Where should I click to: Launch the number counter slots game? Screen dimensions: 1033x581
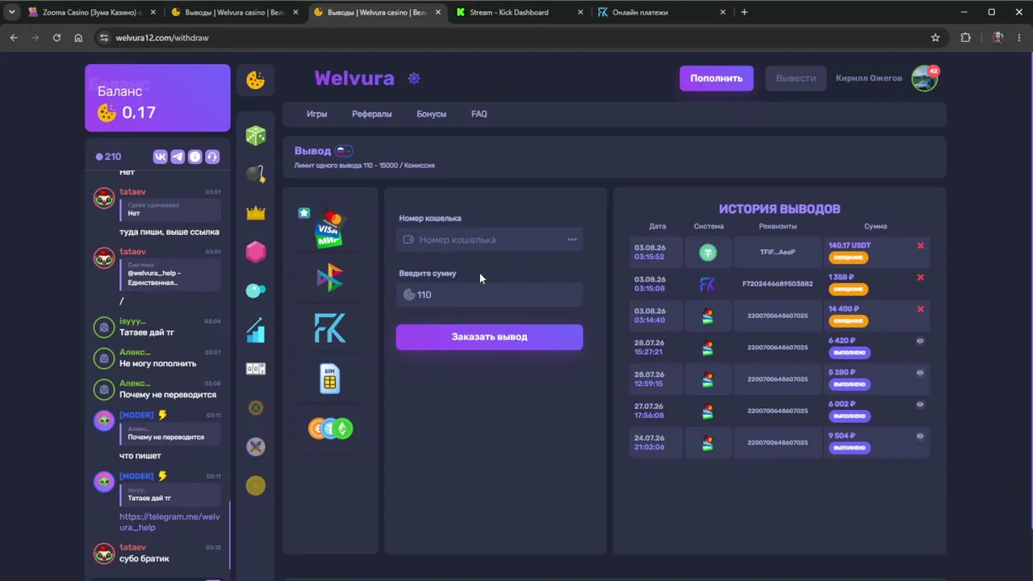click(256, 369)
